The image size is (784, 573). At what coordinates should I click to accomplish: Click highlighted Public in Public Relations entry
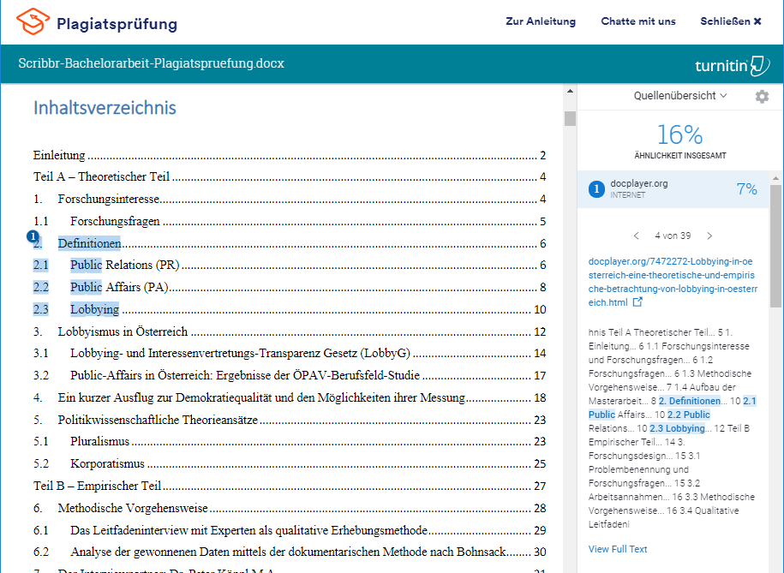coord(86,265)
